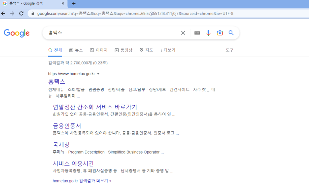Open the 도구 search tools
309x188 pixels.
pos(229,50)
